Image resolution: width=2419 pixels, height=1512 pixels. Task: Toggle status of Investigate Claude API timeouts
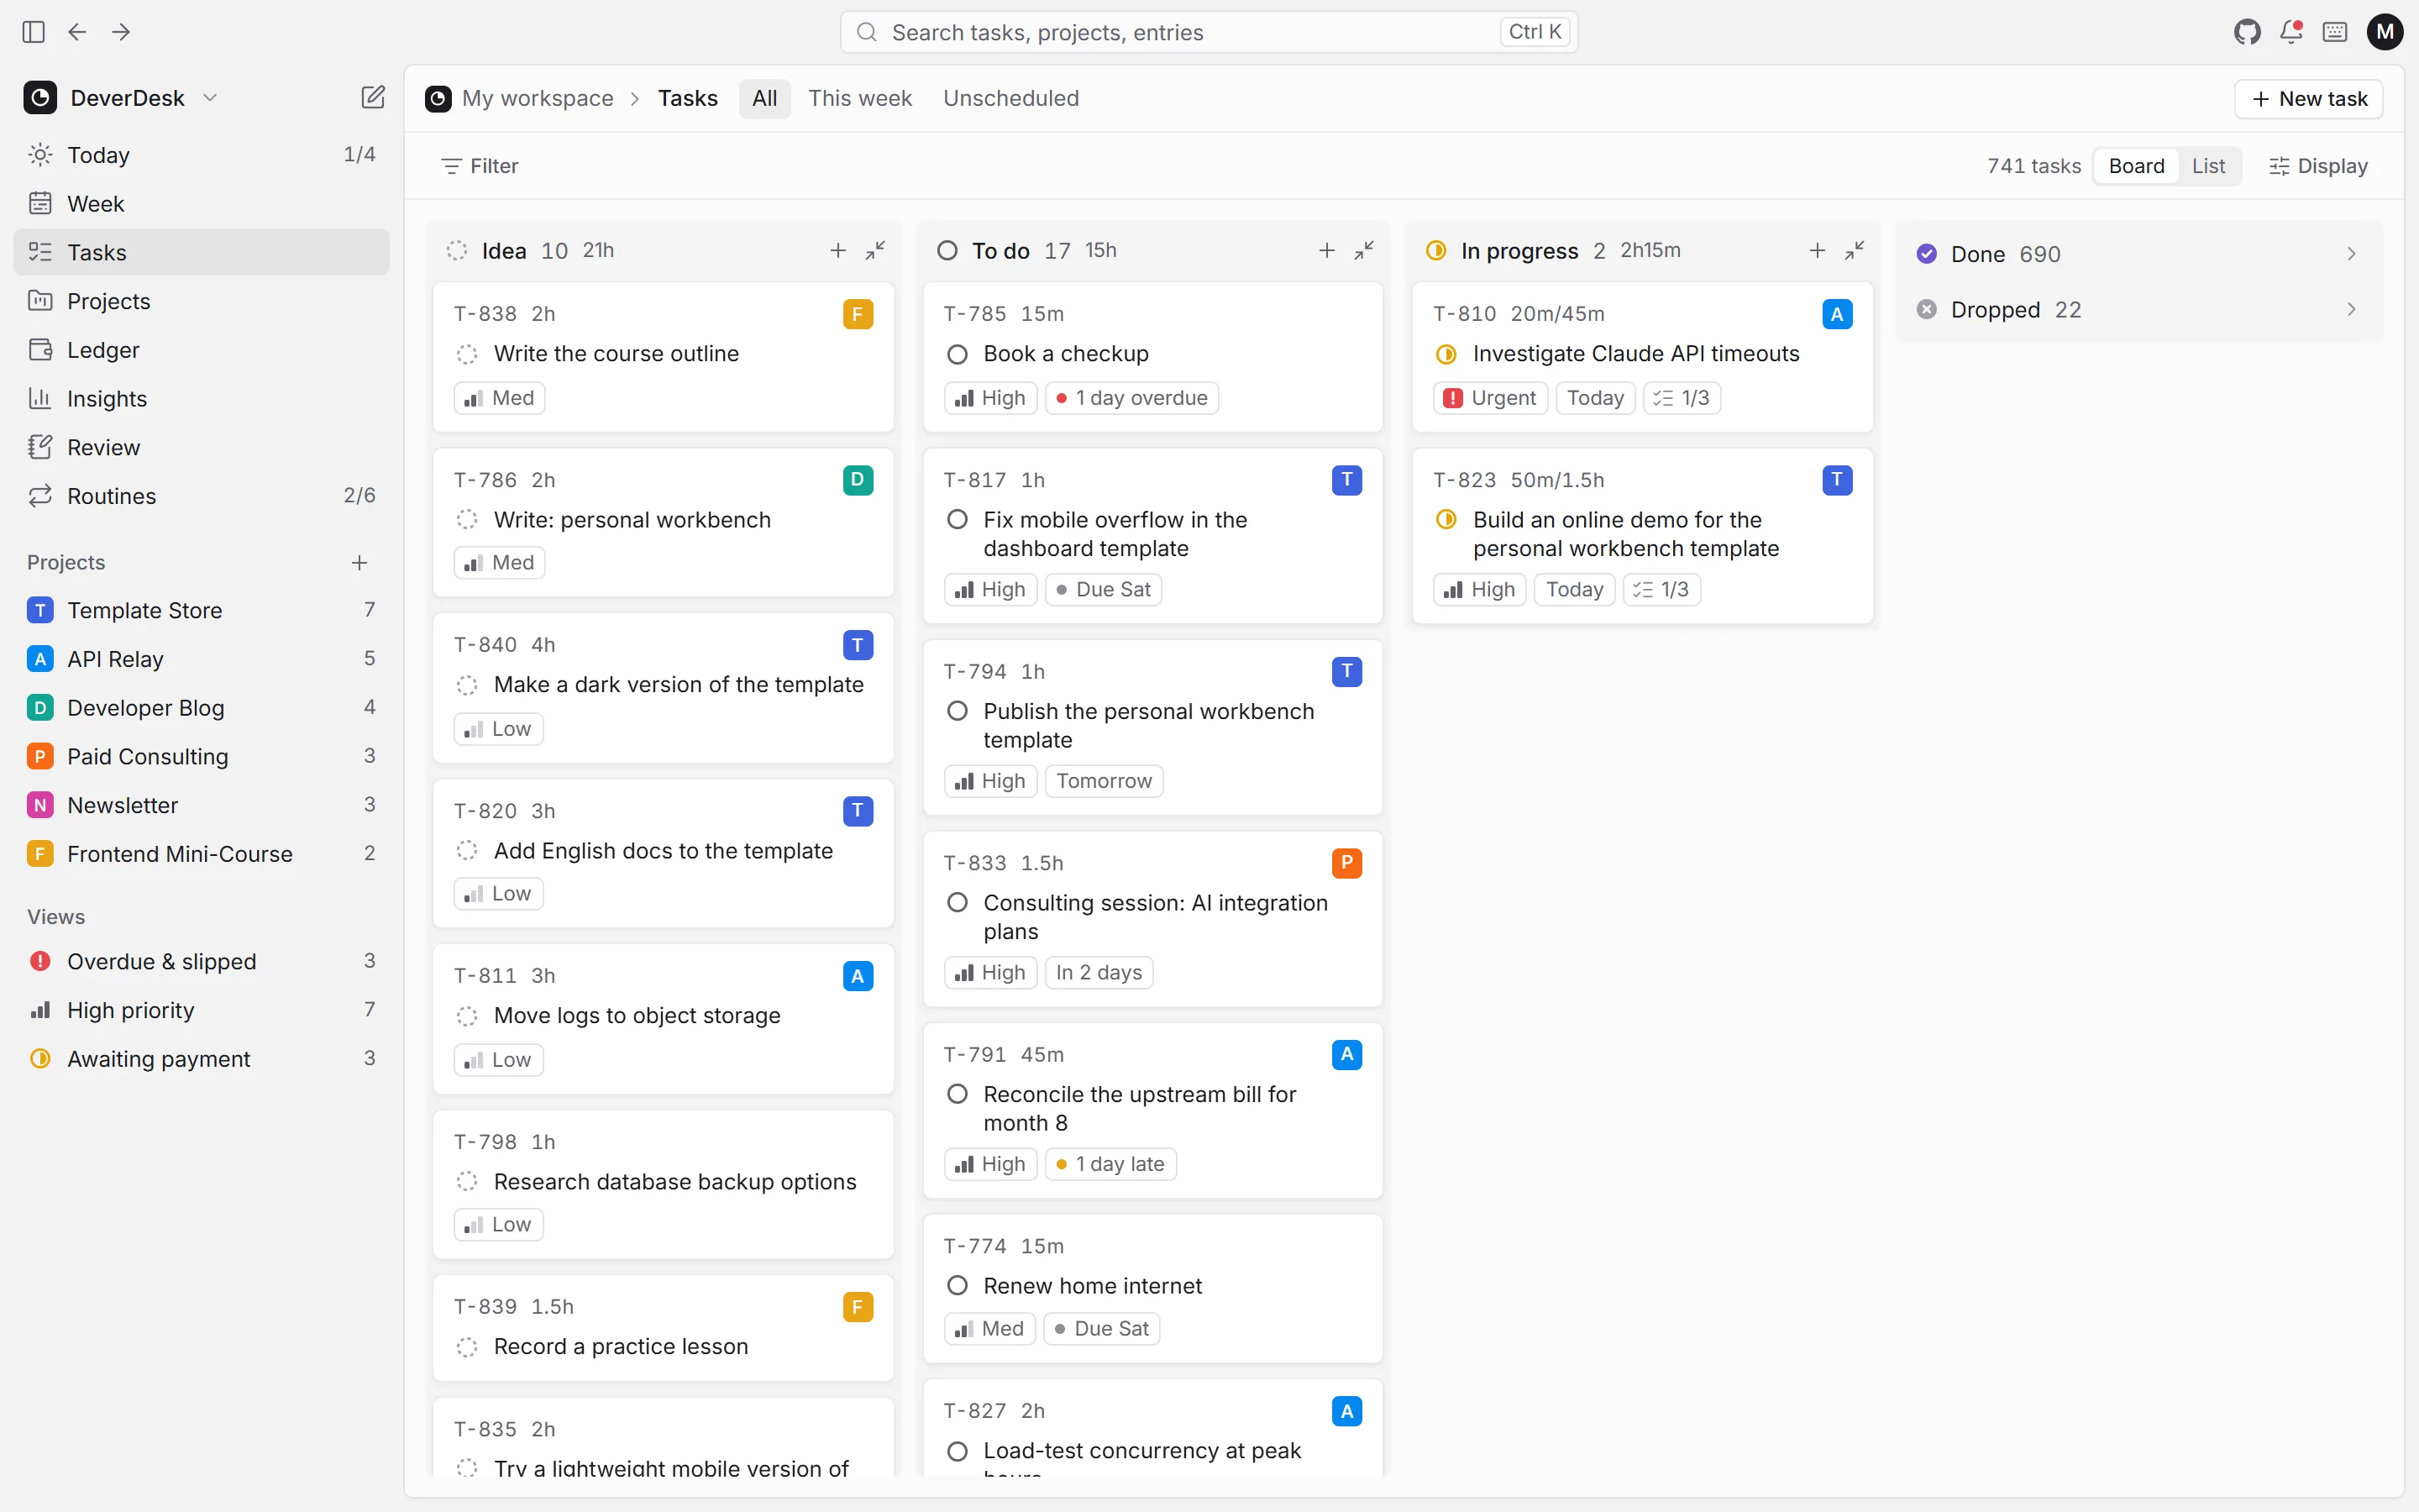(1446, 354)
